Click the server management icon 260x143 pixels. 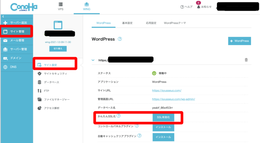(5, 49)
